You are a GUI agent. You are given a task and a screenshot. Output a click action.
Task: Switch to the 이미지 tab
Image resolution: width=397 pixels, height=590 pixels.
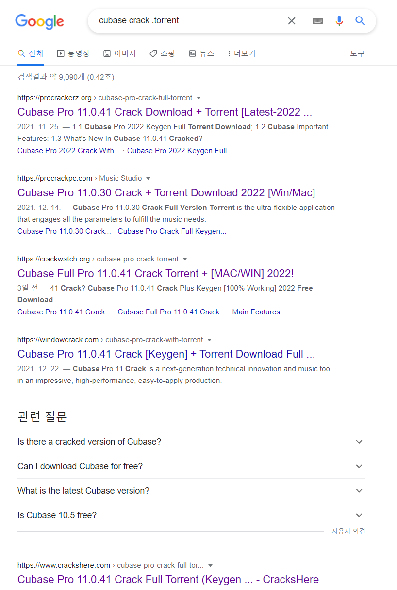pos(119,53)
